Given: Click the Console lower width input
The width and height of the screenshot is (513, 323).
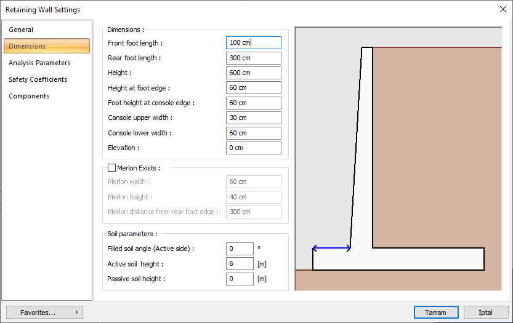Looking at the screenshot, I should (253, 133).
